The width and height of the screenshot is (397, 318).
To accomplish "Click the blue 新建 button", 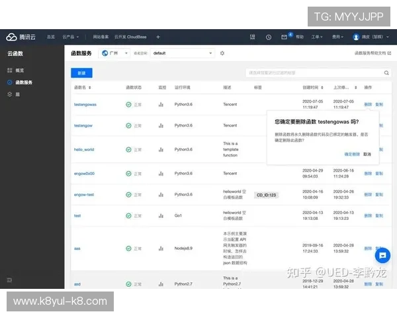I will 81,73.
